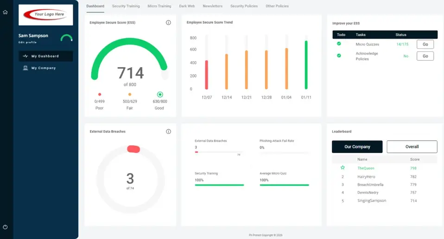
Task: Open the Newsletters tab
Action: pyautogui.click(x=212, y=6)
